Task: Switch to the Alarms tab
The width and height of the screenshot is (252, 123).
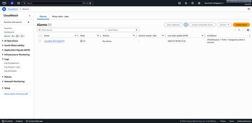Action: (43, 16)
